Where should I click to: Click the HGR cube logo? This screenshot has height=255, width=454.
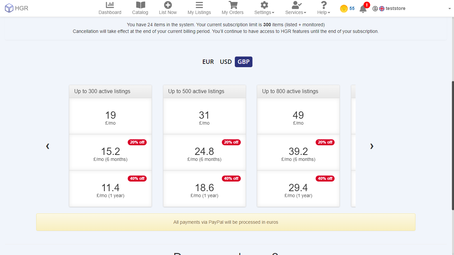click(x=9, y=8)
